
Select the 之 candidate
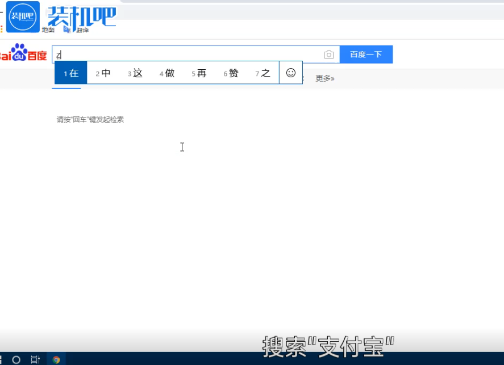(x=264, y=73)
